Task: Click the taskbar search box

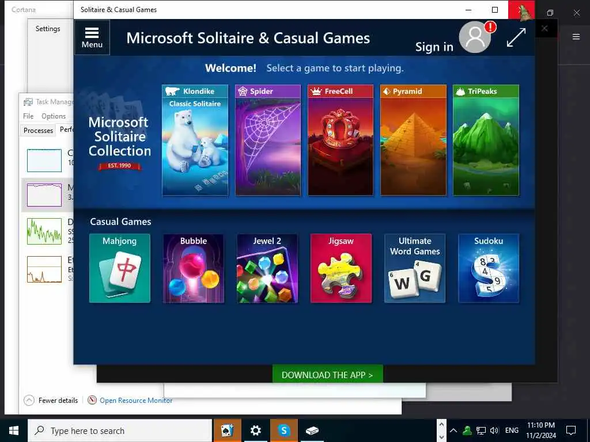Action: [x=120, y=430]
